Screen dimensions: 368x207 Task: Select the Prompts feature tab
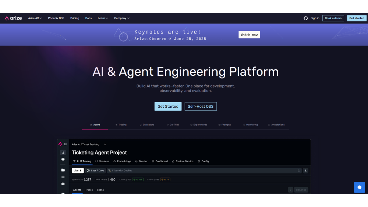224,125
